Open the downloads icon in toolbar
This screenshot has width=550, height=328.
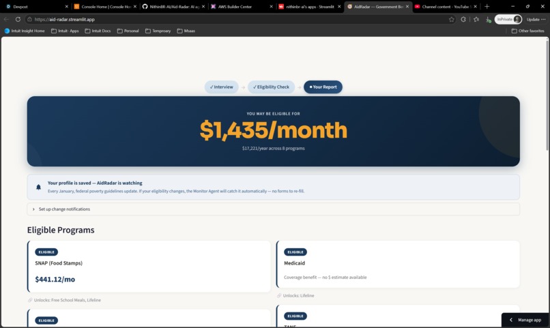pos(488,20)
